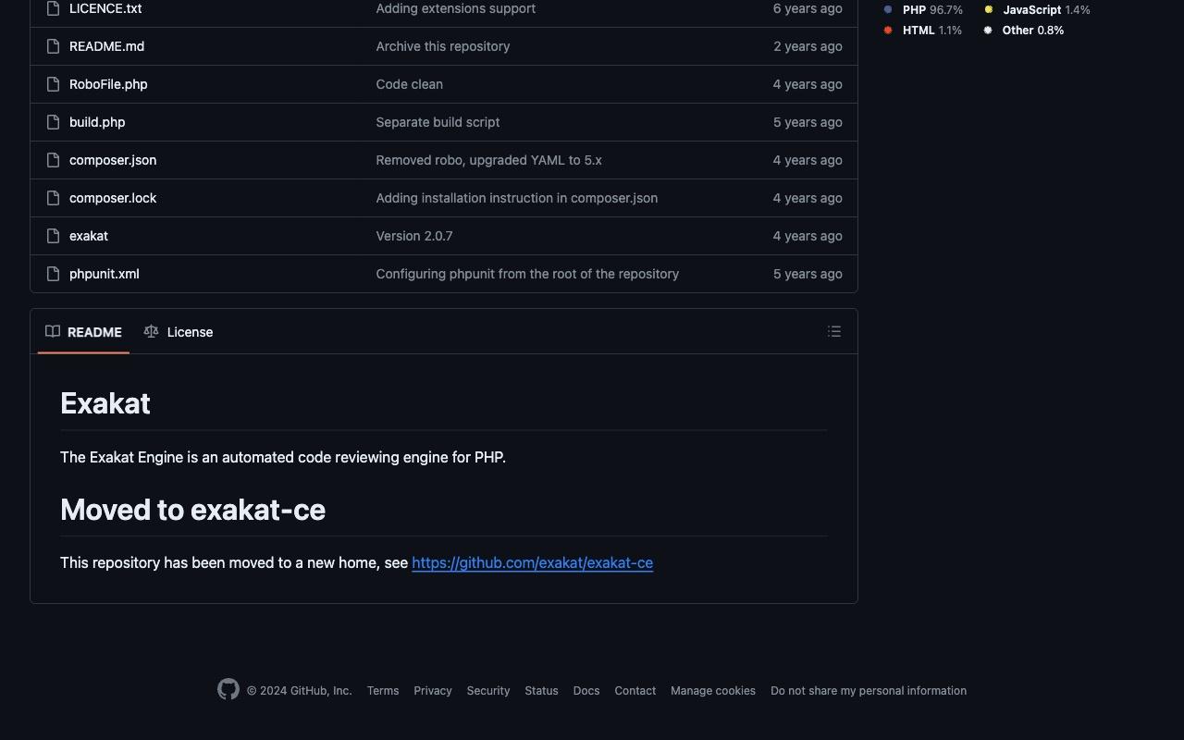Click '4 years ago' on exakat row
1184x740 pixels.
(808, 236)
